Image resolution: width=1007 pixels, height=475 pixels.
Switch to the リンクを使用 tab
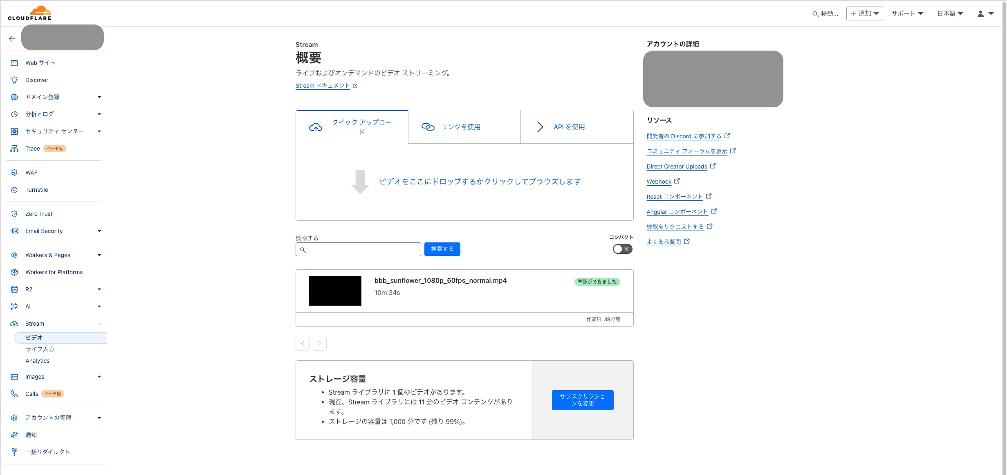(464, 127)
